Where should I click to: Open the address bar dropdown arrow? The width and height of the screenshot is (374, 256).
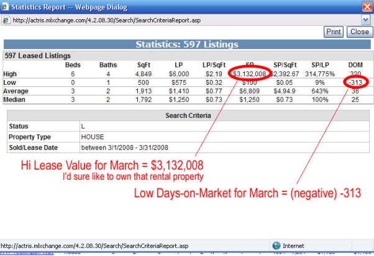366,20
